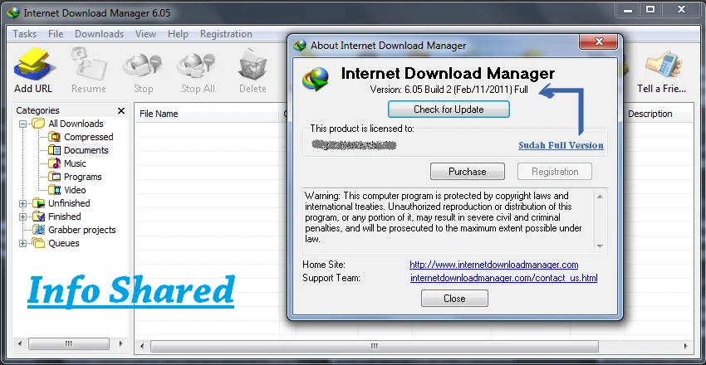706x365 pixels.
Task: Collapse the All Downloads tree node
Action: coord(22,124)
